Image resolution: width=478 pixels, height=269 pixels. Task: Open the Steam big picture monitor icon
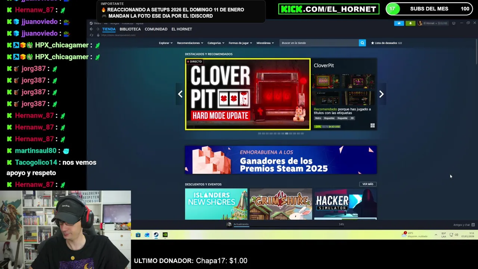[454, 23]
